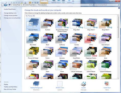
Task: Open Change mouse pointers link
Action: [x=11, y=15]
